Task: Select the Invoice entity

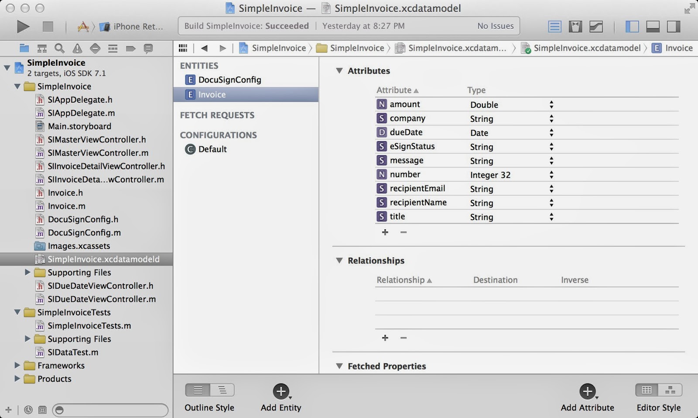Action: [x=246, y=94]
